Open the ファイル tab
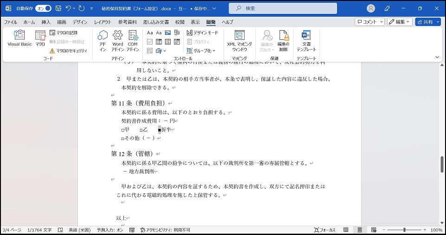446x235 pixels. [11, 22]
